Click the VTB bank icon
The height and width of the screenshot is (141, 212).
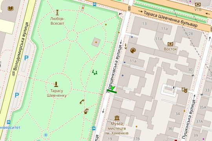(197, 5)
